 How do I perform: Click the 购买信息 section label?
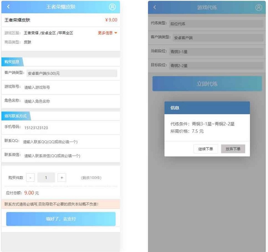[x=12, y=62]
